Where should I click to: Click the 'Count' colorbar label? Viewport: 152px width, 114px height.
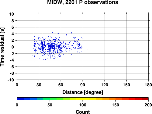click(x=83, y=112)
